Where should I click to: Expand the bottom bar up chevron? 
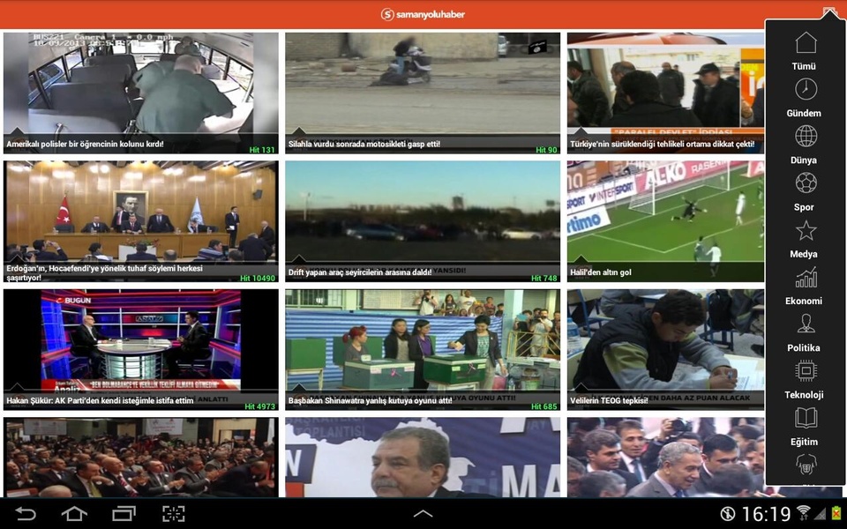423,514
